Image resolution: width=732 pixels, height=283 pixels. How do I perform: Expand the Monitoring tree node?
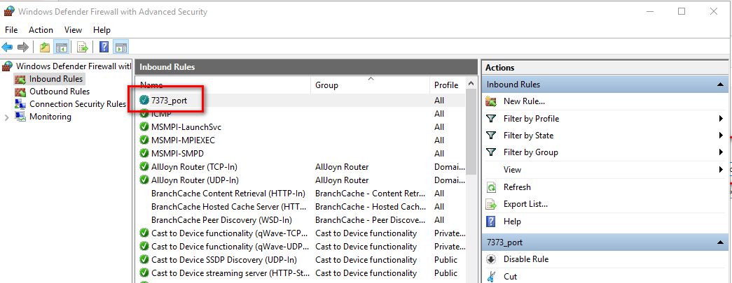(x=6, y=117)
